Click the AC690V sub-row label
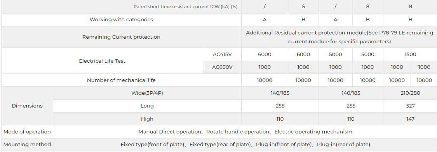 point(222,67)
